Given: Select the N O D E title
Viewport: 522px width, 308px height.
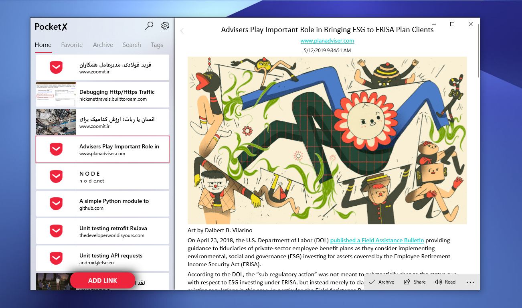Looking at the screenshot, I should click(x=90, y=174).
